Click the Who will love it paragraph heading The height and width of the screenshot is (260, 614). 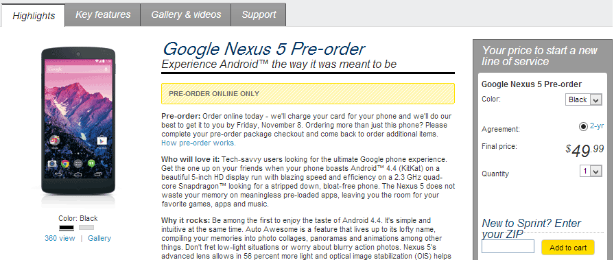190,160
